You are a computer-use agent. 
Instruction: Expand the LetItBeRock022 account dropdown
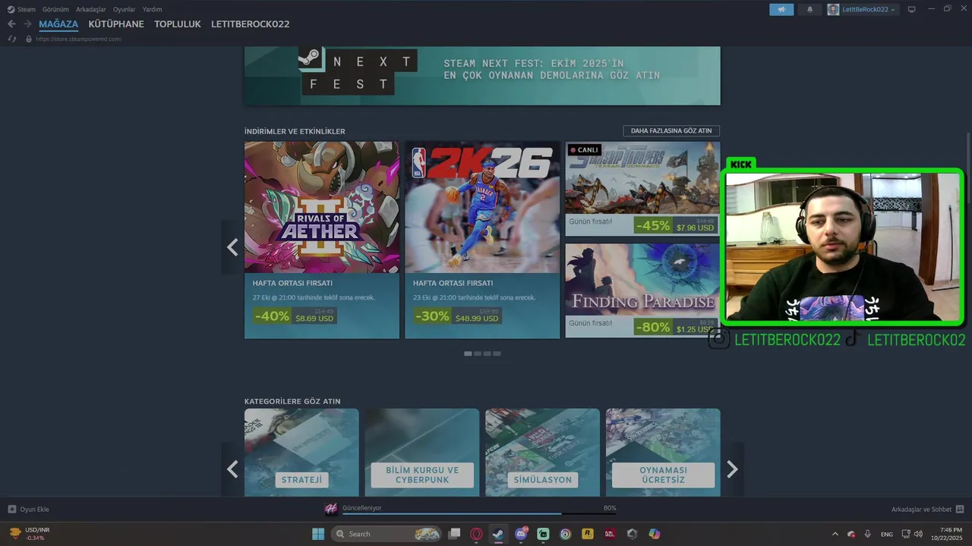pyautogui.click(x=863, y=9)
